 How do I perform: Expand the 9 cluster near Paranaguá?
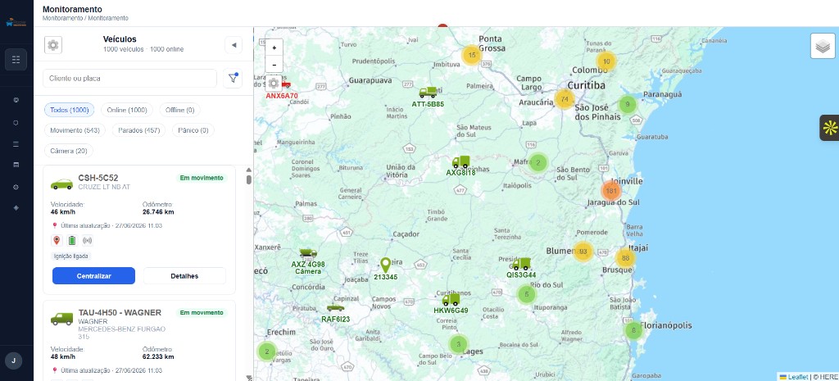(627, 104)
